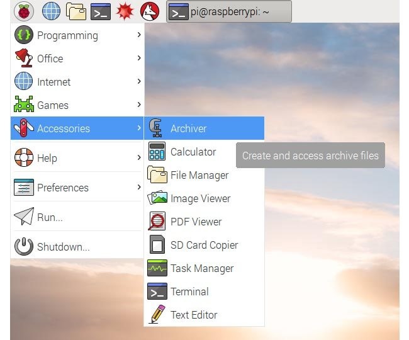Screen dimensions: 409x340
Task: Launch PDF Viewer from Accessories
Action: tap(204, 222)
